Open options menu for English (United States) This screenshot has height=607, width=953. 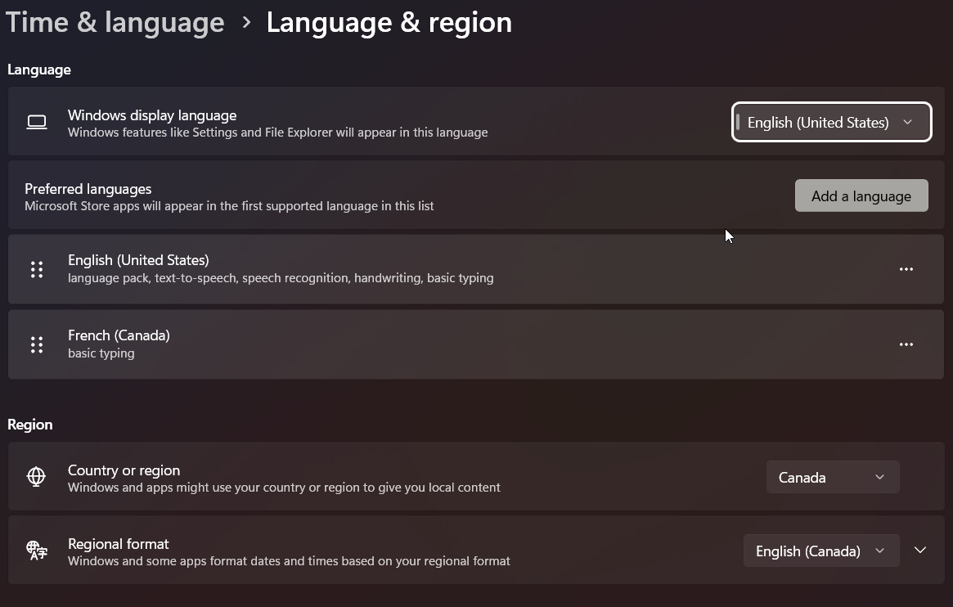coord(906,268)
